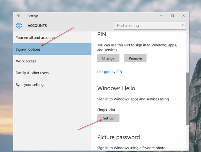The width and height of the screenshot is (201, 152).
Task: Select Sign-in options
Action: pyautogui.click(x=52, y=49)
